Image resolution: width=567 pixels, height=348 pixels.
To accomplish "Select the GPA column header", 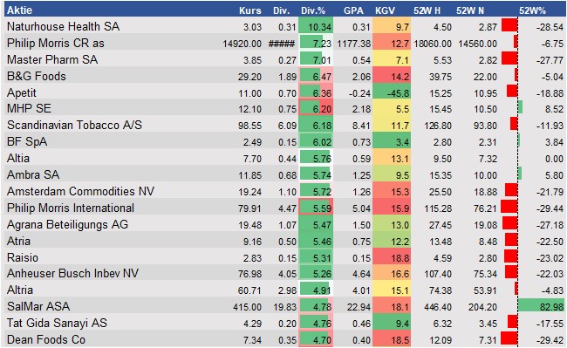I will [x=353, y=10].
